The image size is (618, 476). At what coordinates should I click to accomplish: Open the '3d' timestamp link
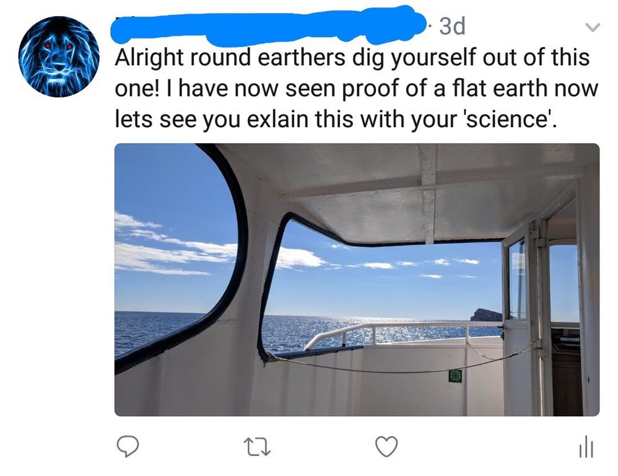pos(452,26)
